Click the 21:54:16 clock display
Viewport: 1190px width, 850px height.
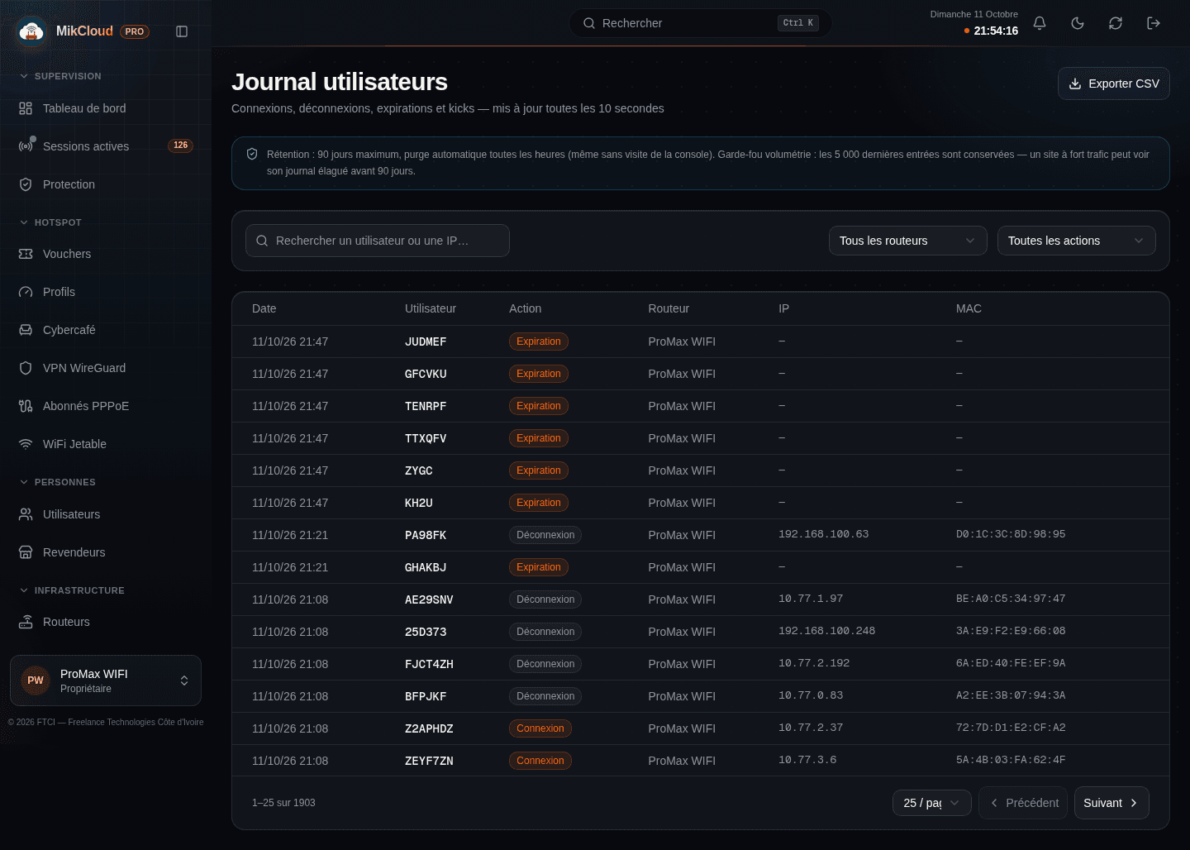pyautogui.click(x=996, y=31)
